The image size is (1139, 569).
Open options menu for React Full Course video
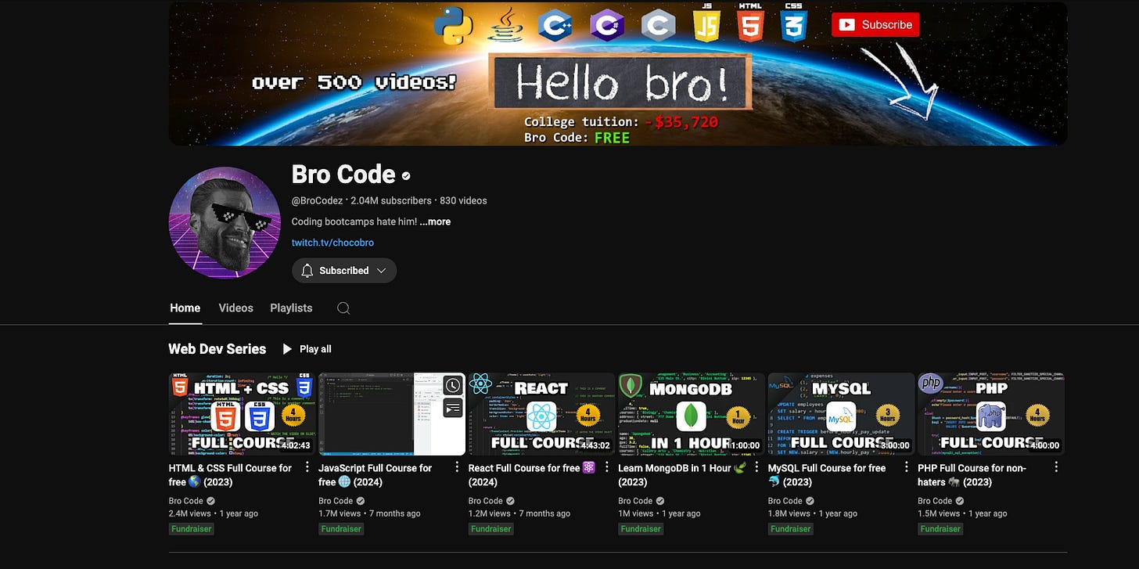tap(607, 467)
